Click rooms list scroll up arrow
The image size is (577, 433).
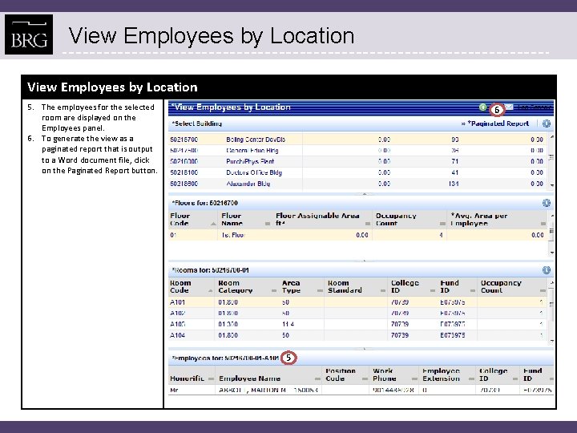pos(551,283)
